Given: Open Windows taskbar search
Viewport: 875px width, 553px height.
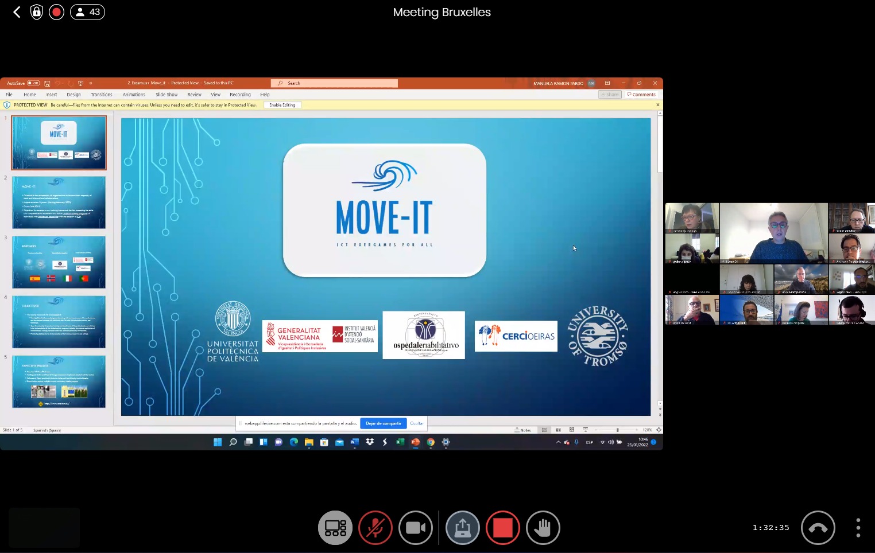Looking at the screenshot, I should pos(233,442).
